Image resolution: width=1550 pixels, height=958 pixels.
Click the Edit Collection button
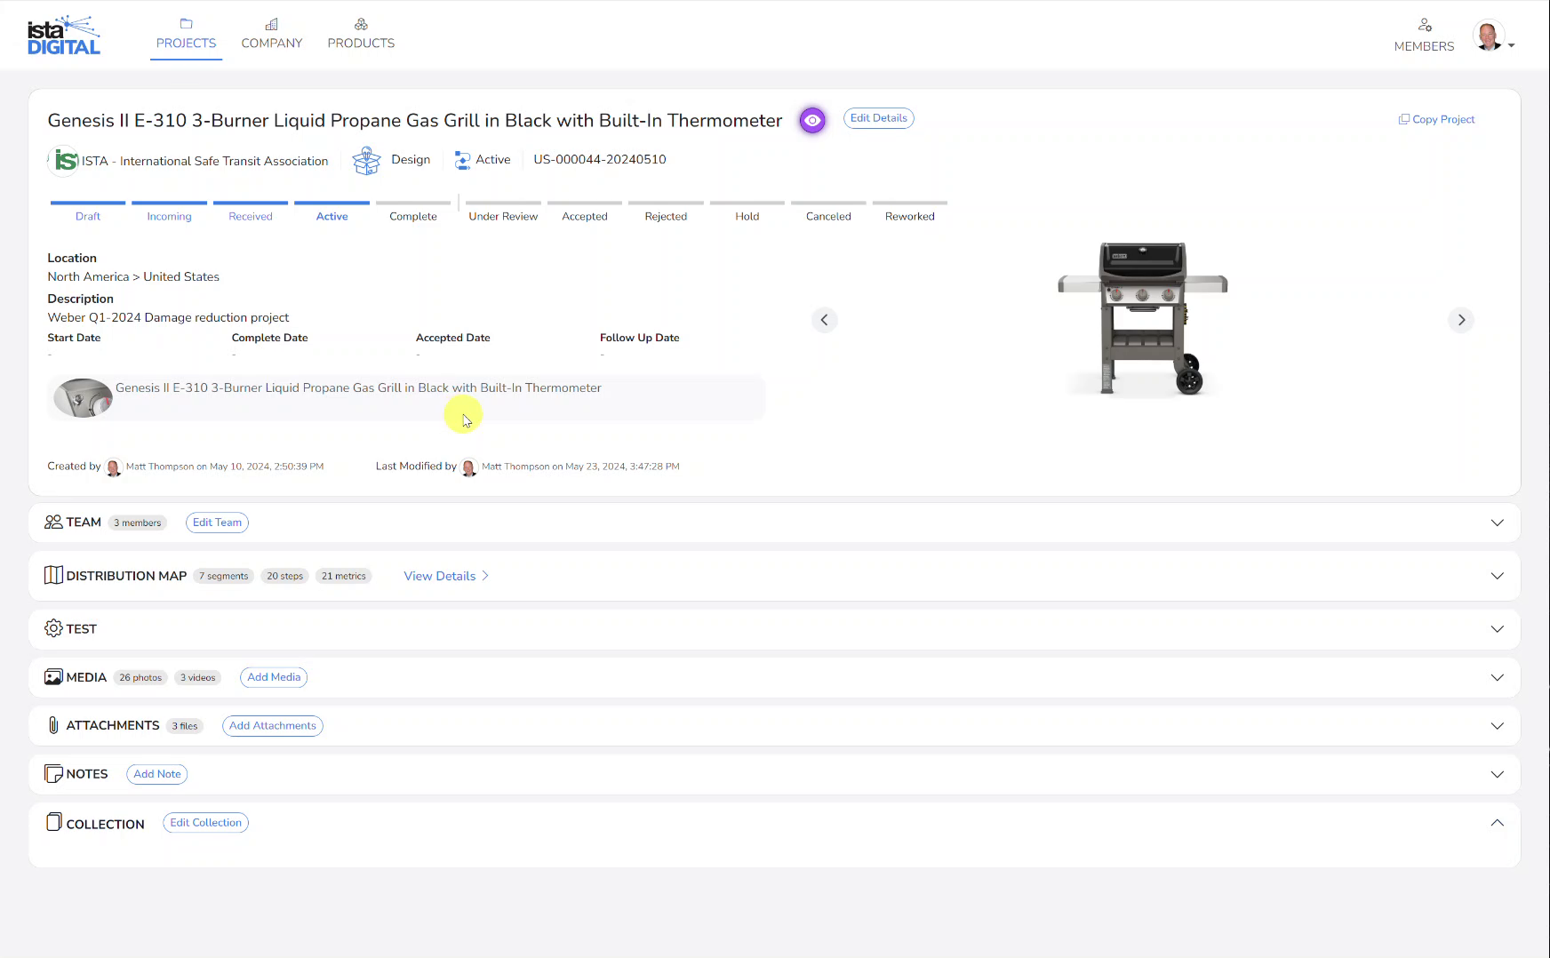(x=205, y=823)
